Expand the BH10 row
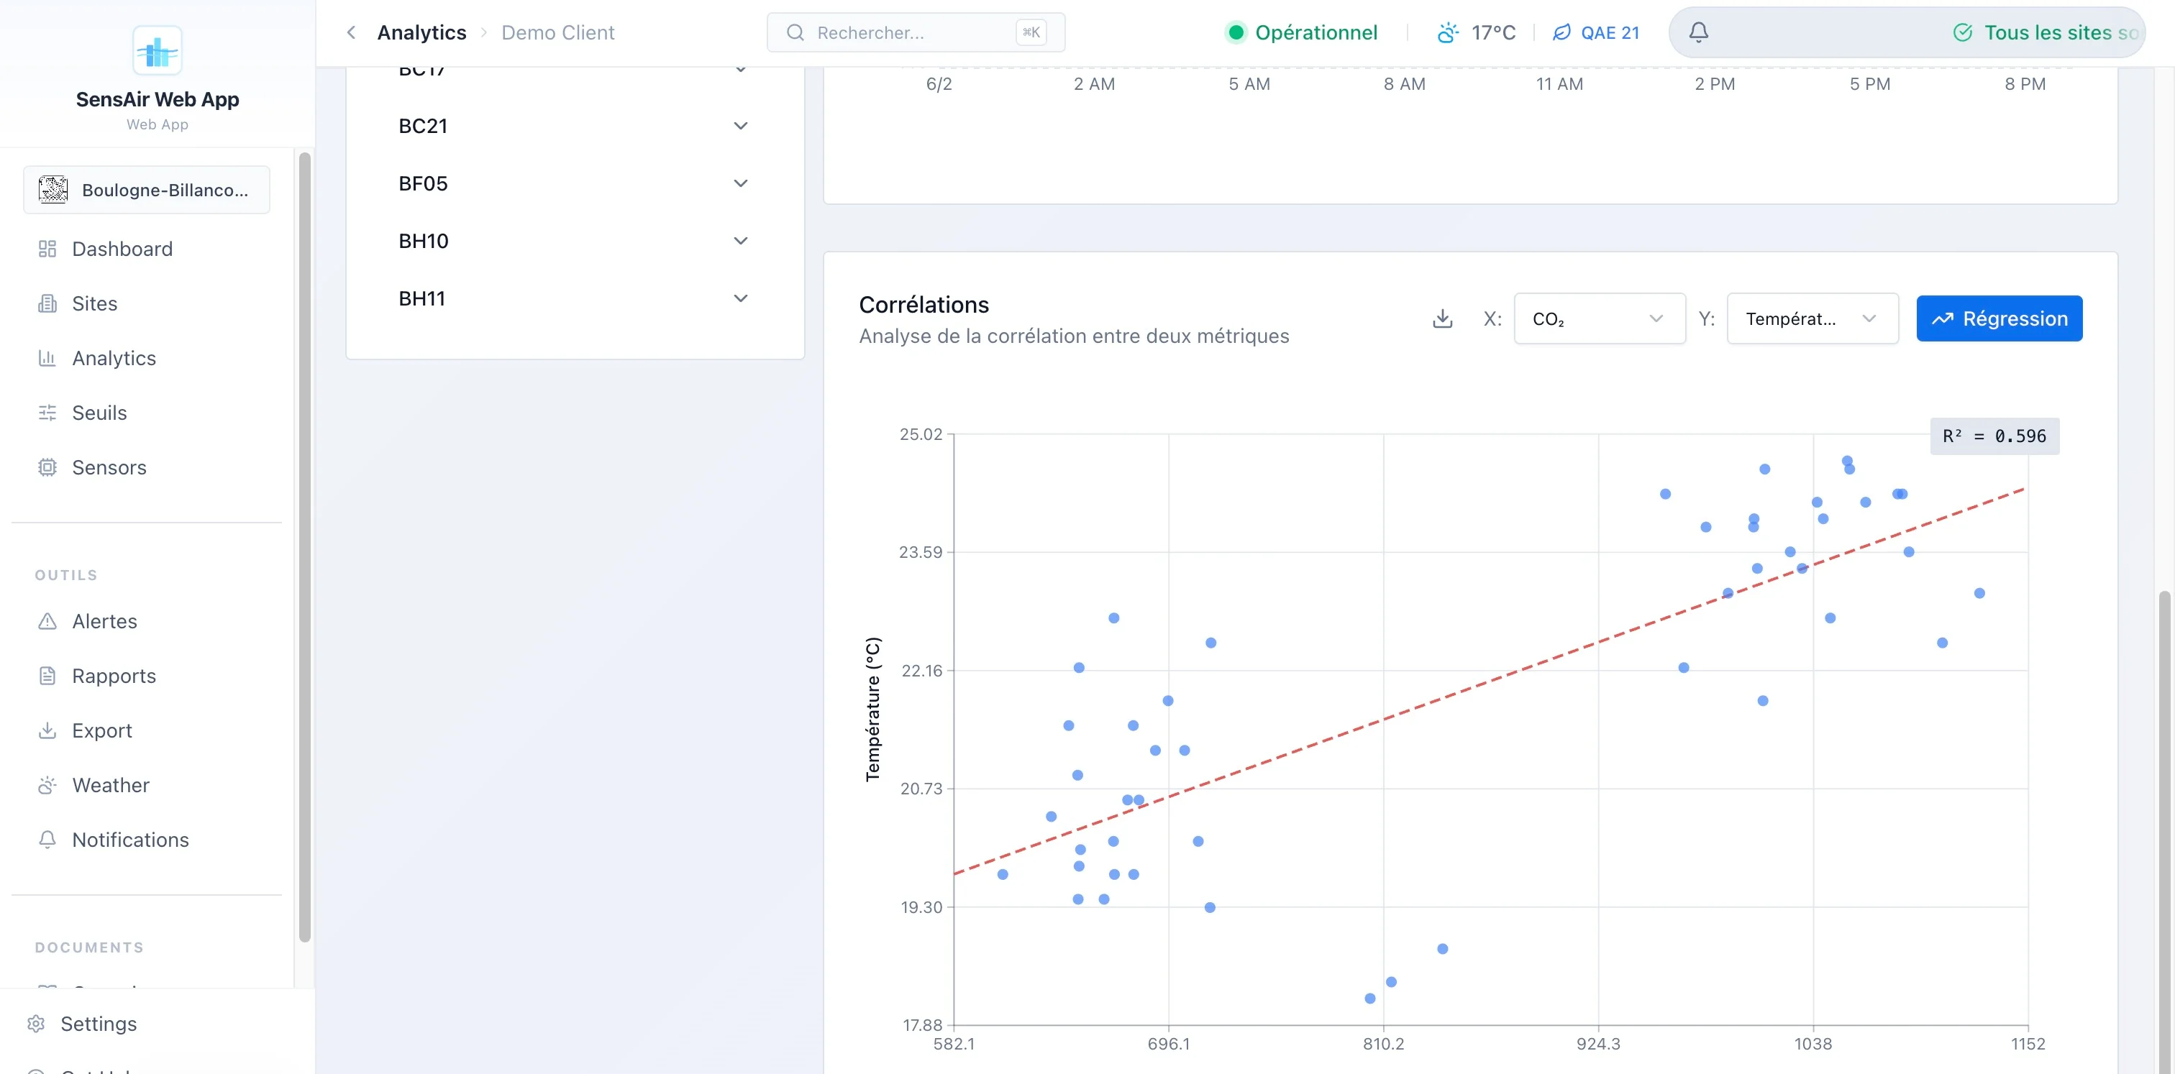The image size is (2175, 1074). click(x=573, y=240)
